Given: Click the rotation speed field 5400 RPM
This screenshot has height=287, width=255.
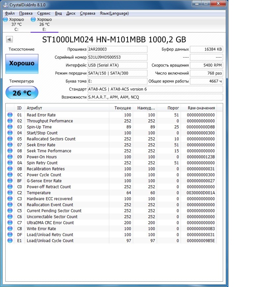Looking at the screenshot, I should 207,65.
